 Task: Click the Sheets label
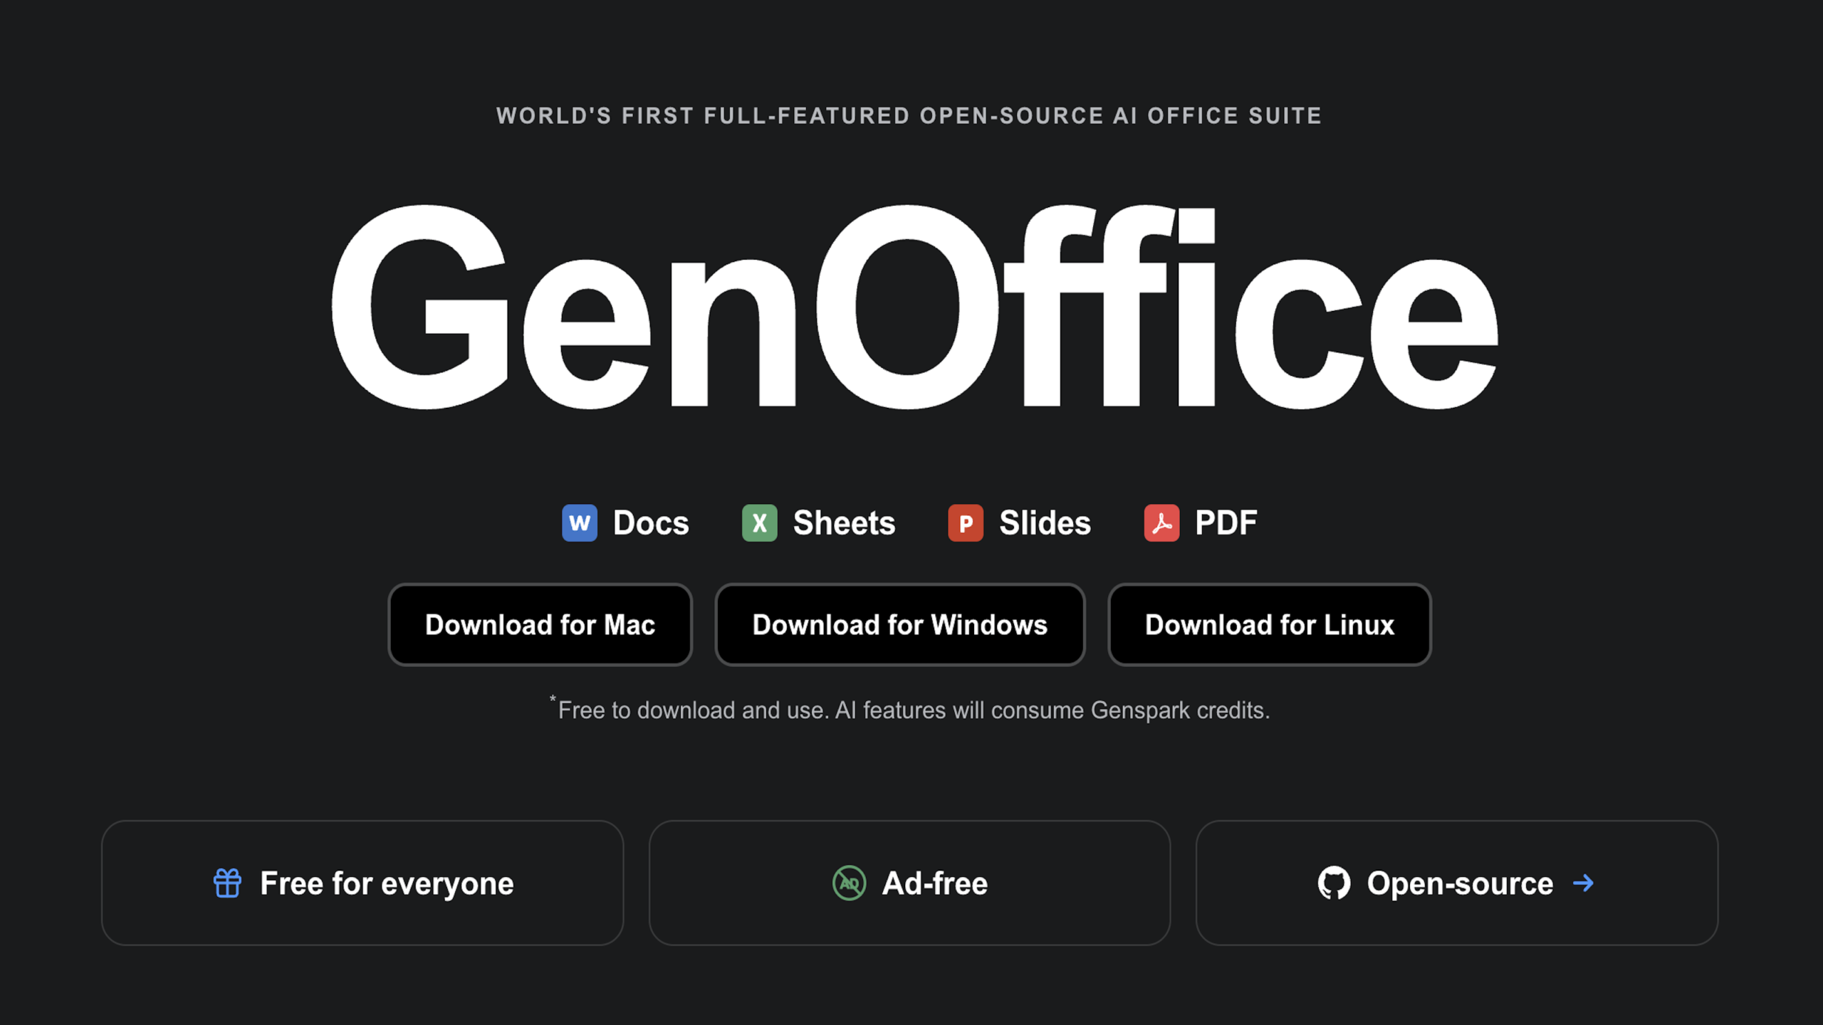[x=844, y=523]
